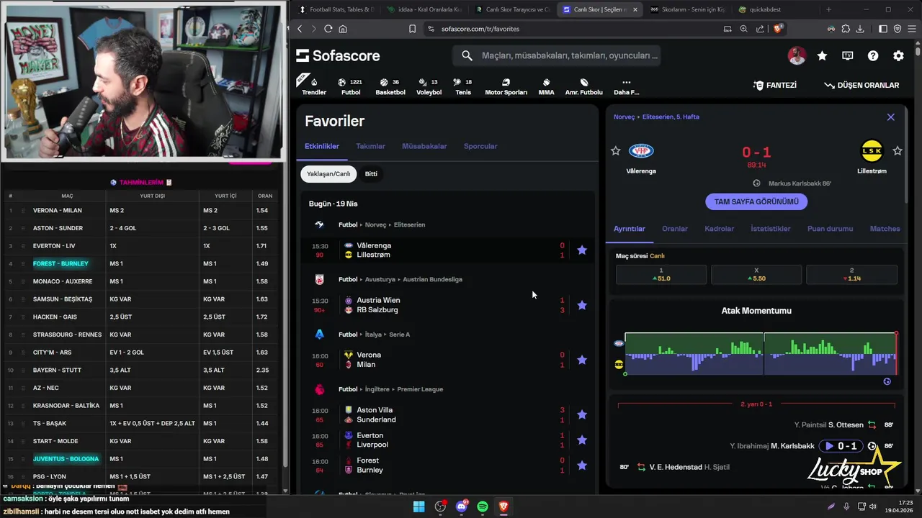Screen dimensions: 922x518
Task: Click the TV schedule icon in header
Action: pyautogui.click(x=848, y=55)
